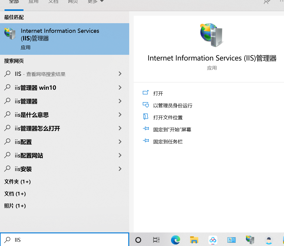Click the IIS Manager icon on the taskbar
The width and height of the screenshot is (284, 246).
(250, 240)
